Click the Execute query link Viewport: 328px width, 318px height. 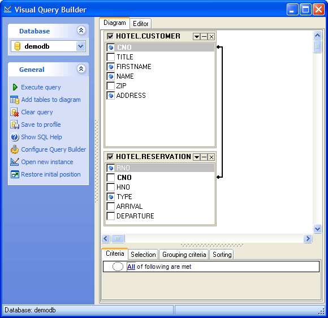click(x=41, y=87)
